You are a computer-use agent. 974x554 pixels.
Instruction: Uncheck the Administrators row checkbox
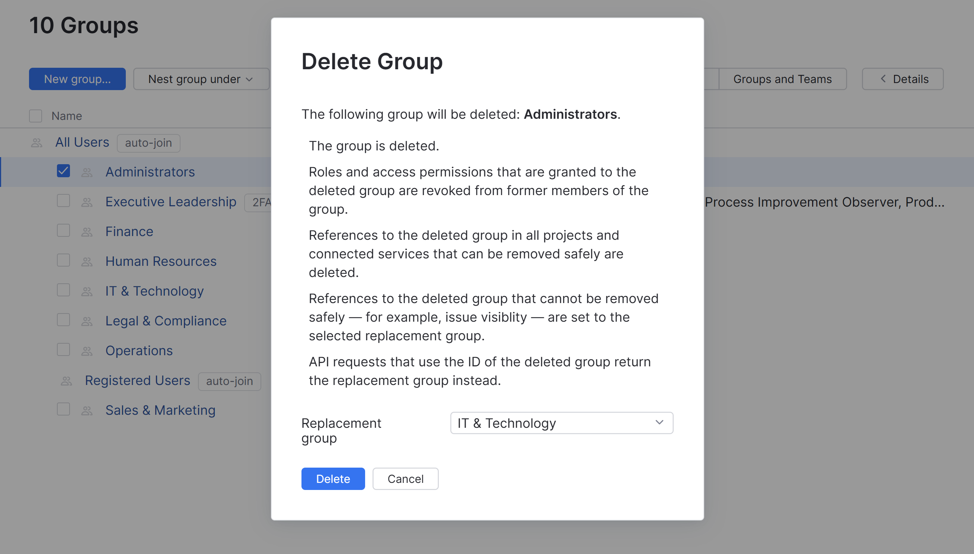63,171
